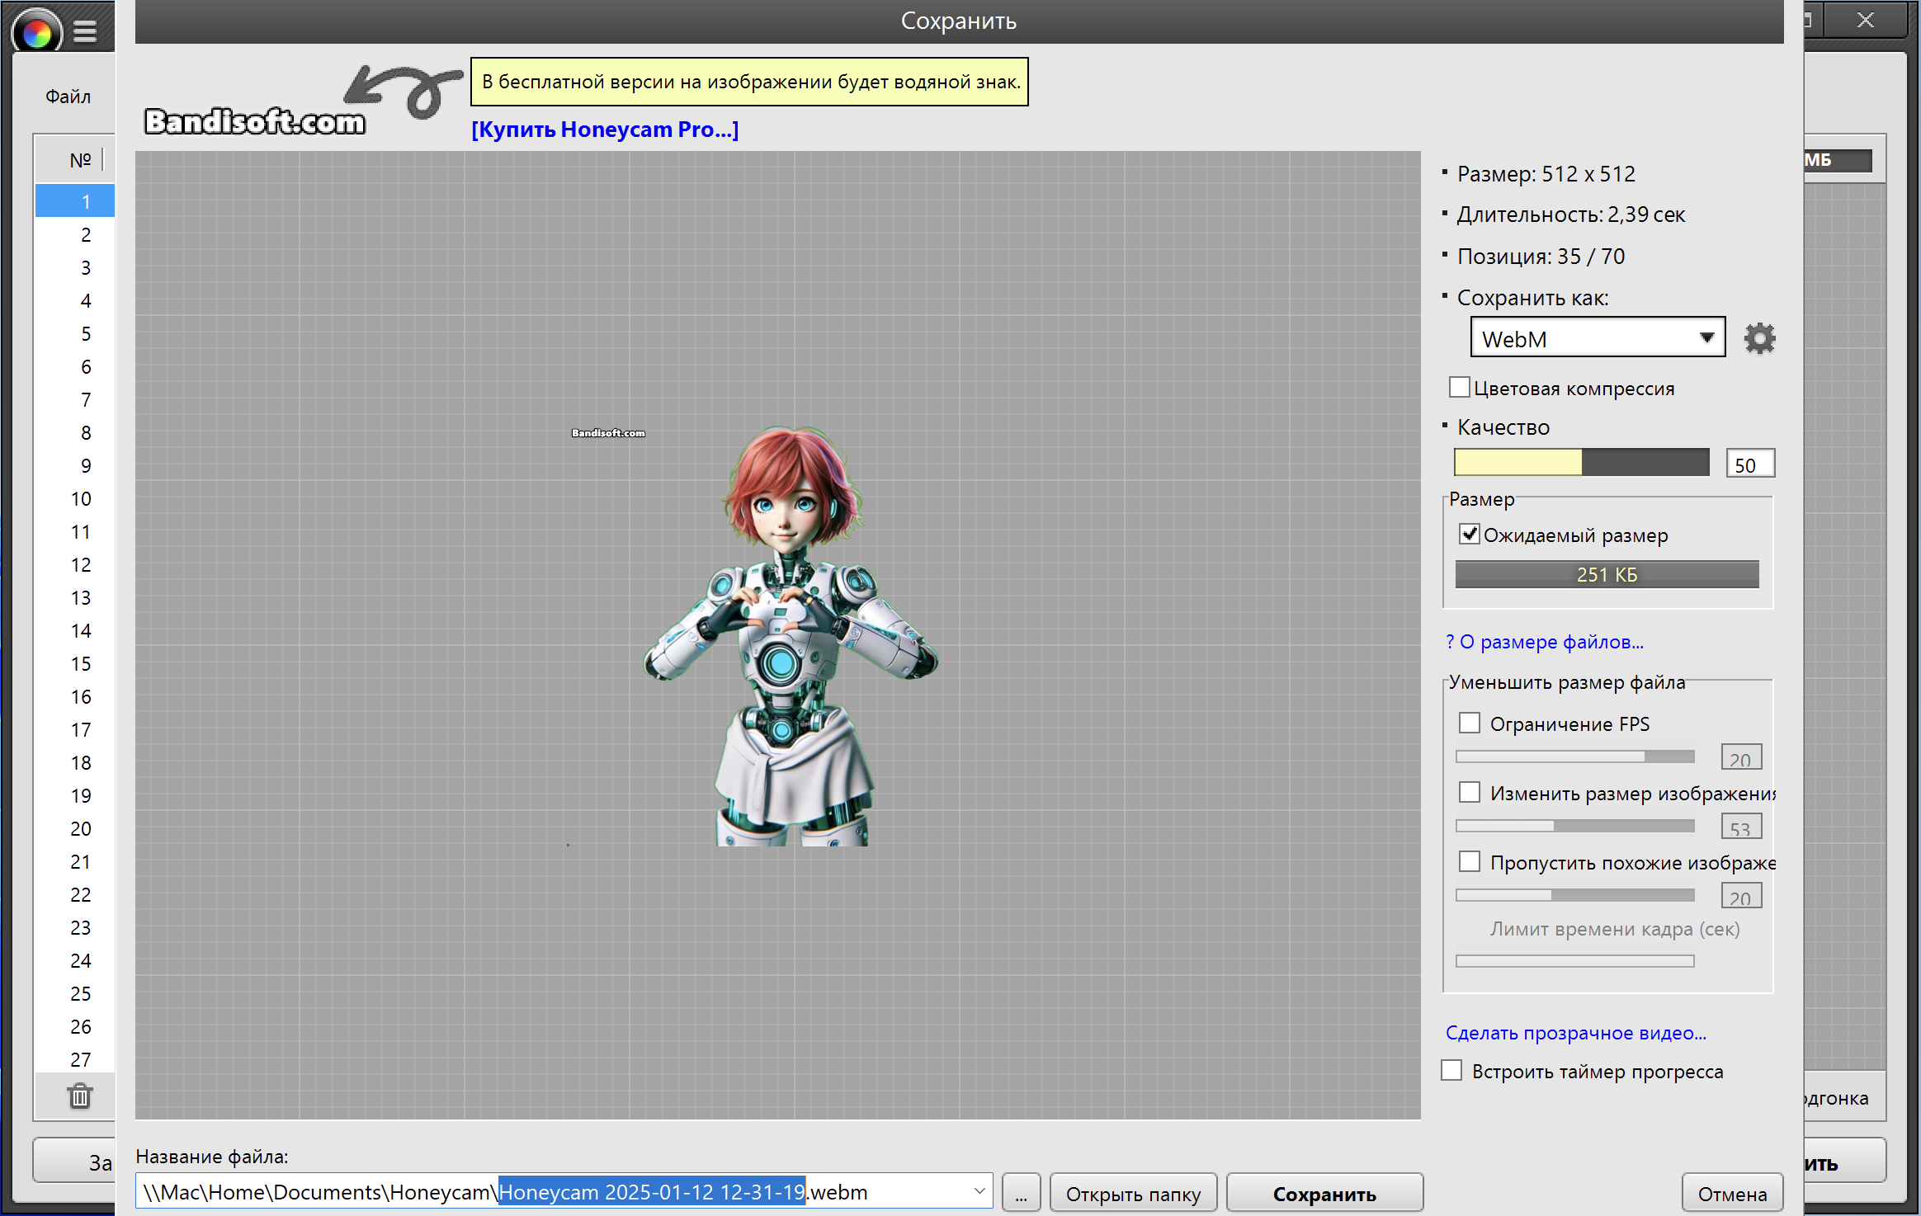The width and height of the screenshot is (1921, 1216).
Task: Close the window with X button
Action: (1866, 21)
